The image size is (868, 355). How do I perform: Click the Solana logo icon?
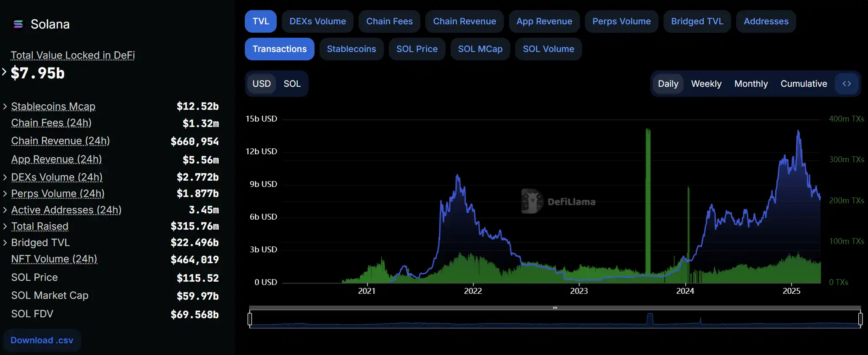pyautogui.click(x=18, y=24)
